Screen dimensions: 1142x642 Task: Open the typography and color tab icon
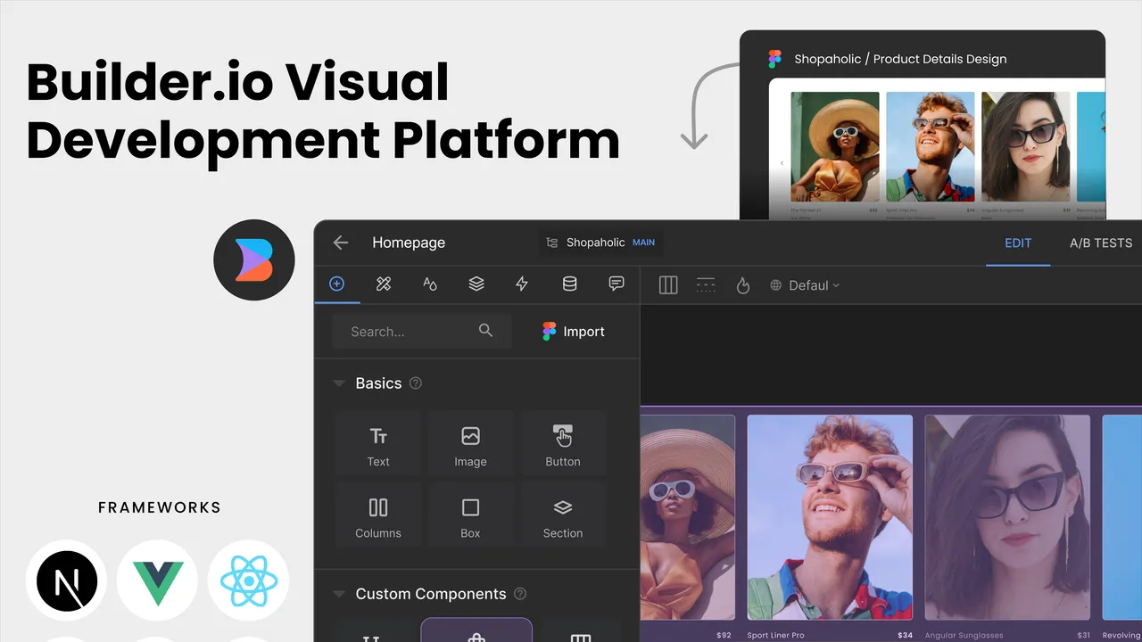430,284
